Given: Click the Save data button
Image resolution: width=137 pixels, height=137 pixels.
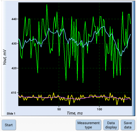Looking at the screenshot, I should [x=128, y=125].
